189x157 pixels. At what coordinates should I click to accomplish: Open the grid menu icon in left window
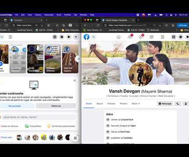pyautogui.click(x=55, y=37)
